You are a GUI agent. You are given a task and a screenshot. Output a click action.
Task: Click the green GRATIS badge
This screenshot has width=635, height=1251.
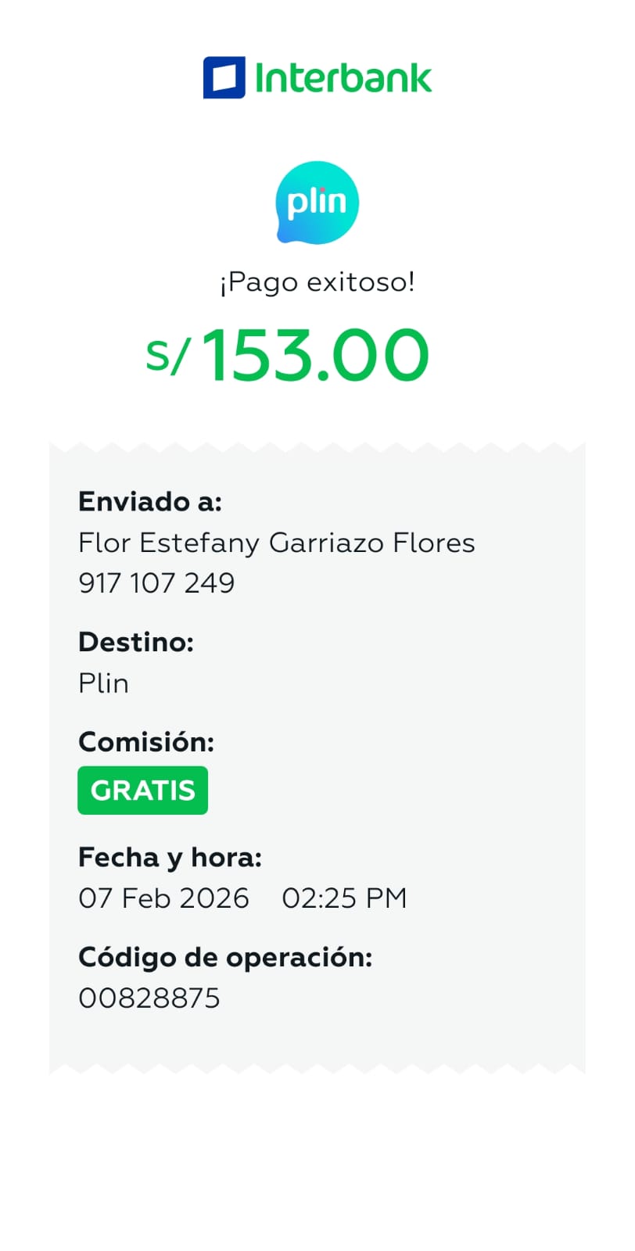142,790
